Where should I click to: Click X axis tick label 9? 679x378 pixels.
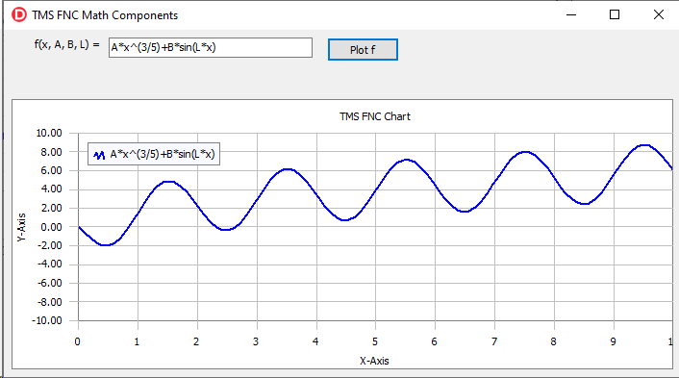614,341
